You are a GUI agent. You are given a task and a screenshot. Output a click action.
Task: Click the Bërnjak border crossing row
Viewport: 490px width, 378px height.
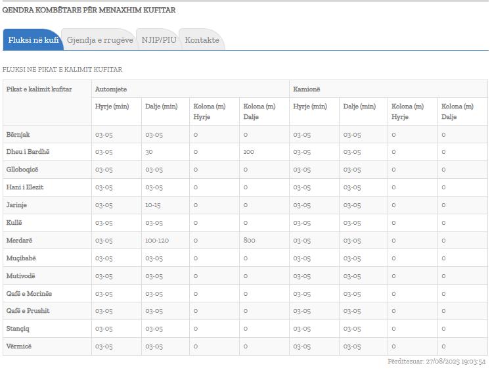(18, 135)
